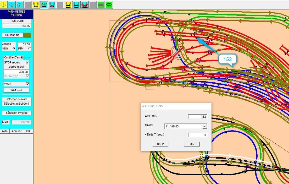
Task: Click the L(cm) field showing 227.20
Action: [x=21, y=122]
